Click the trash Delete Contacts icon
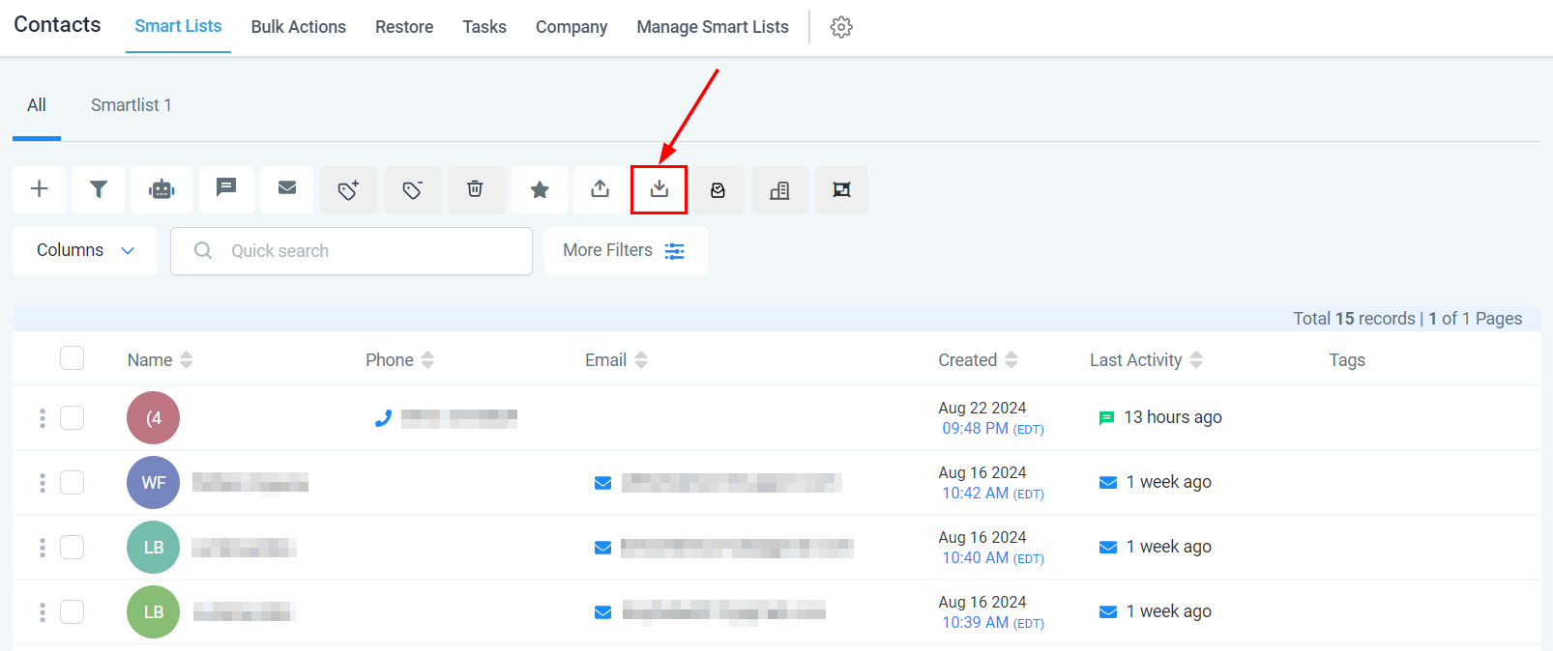The width and height of the screenshot is (1553, 651). coord(475,189)
